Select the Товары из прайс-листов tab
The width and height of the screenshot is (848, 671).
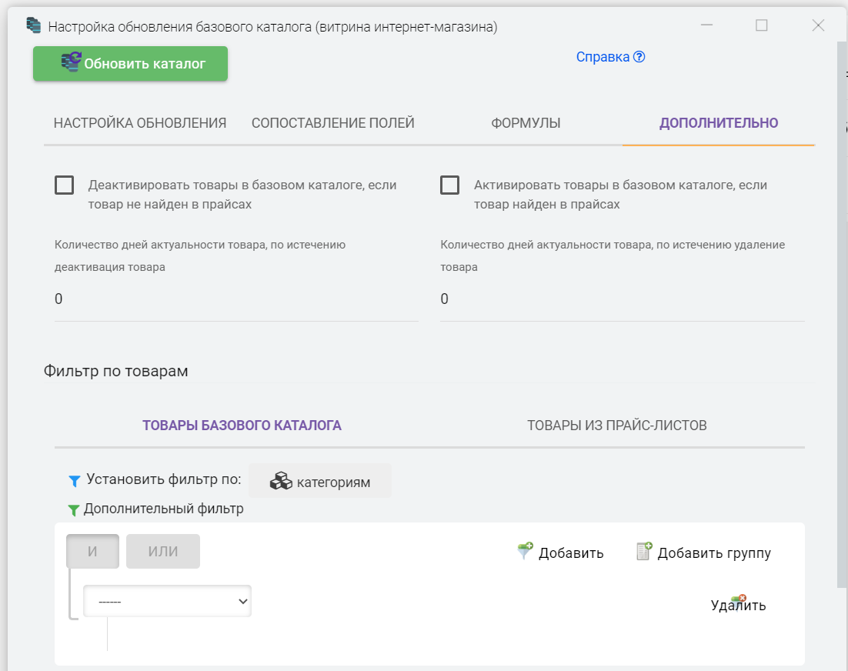616,426
